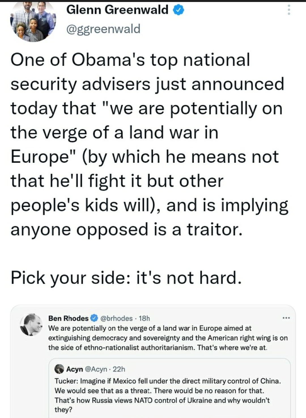
Task: Click the word "traitor." in Greenwald's tweet
Action: [x=214, y=230]
